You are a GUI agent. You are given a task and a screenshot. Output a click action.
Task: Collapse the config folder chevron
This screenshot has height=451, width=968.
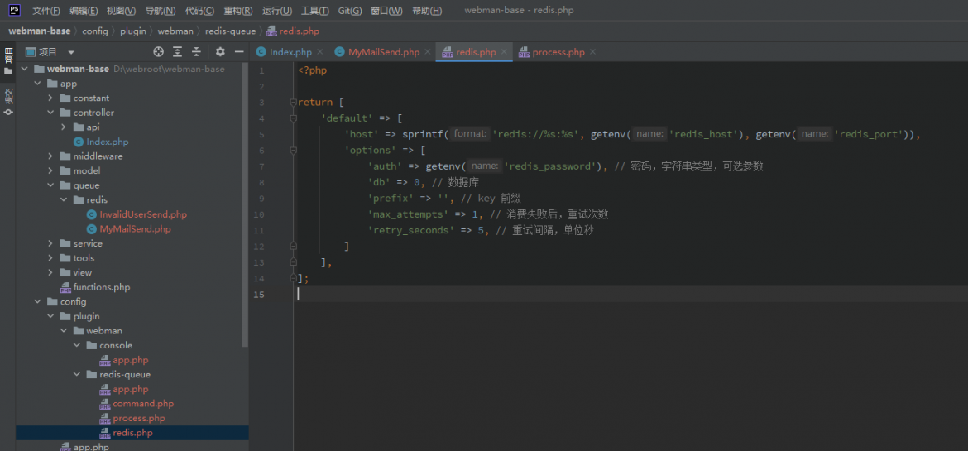point(37,301)
